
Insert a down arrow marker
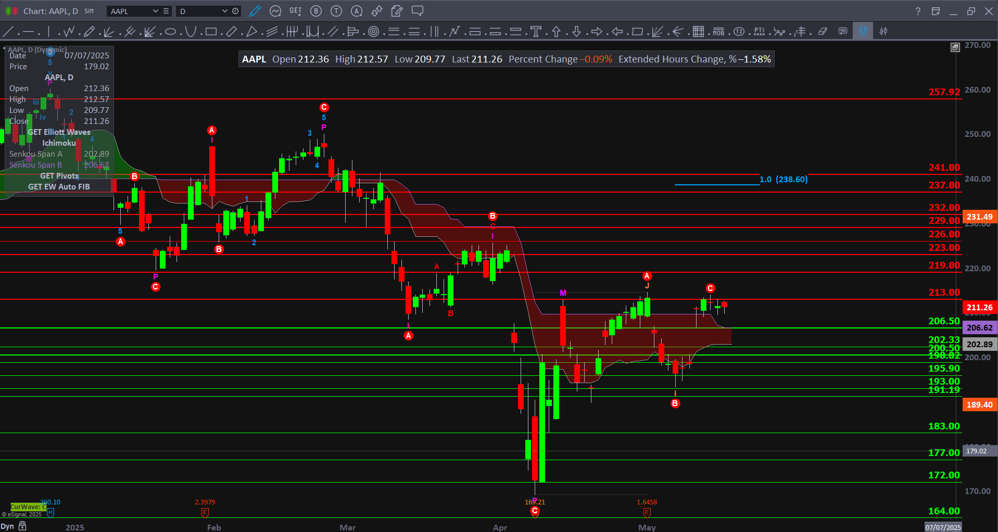point(576,32)
